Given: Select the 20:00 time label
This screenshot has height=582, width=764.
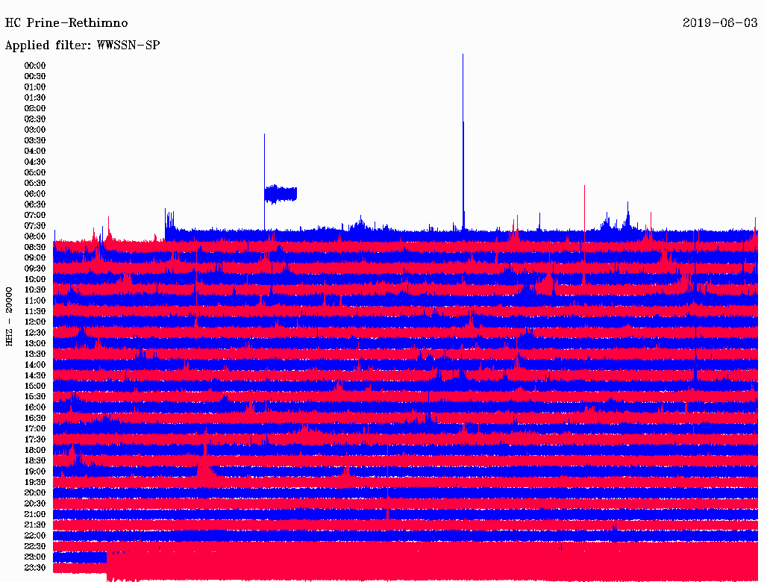Looking at the screenshot, I should tap(34, 492).
